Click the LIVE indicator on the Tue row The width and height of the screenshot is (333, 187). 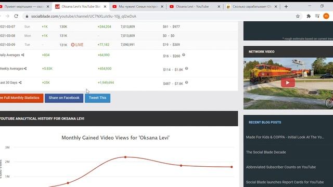click(x=77, y=45)
